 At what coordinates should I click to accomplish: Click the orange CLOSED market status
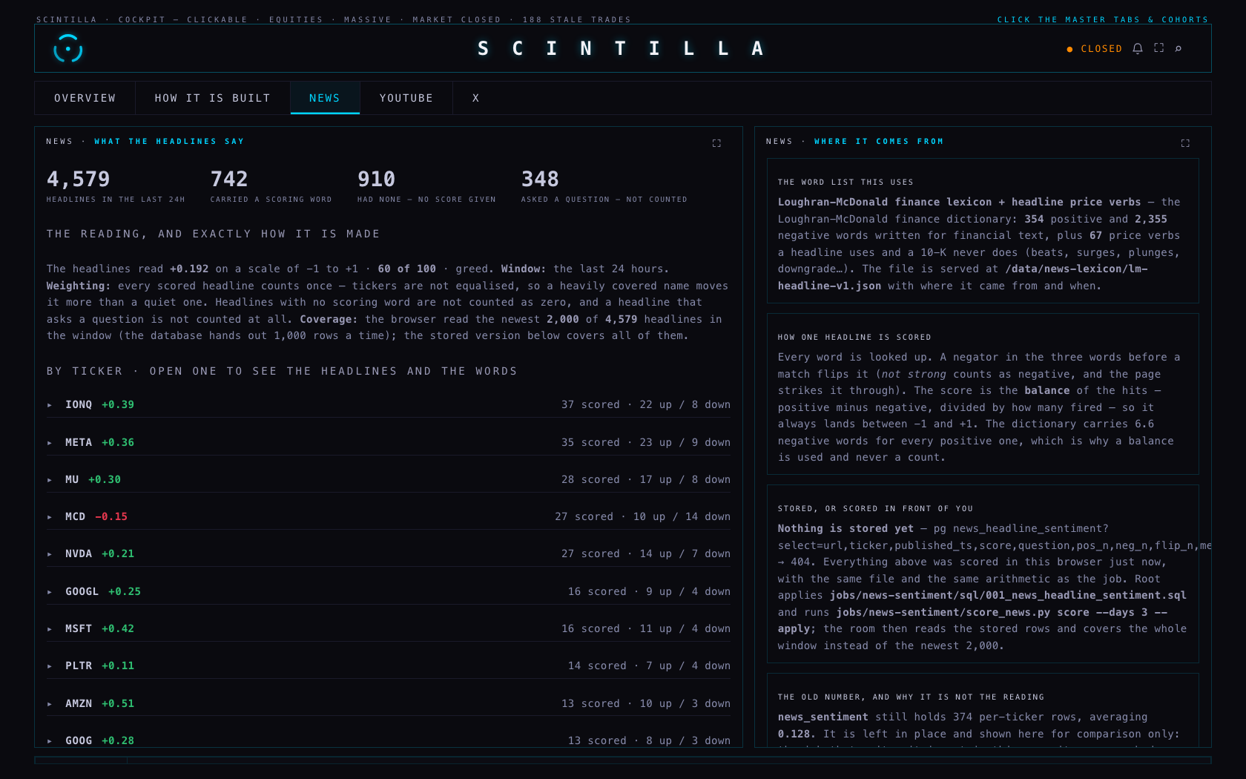[1095, 49]
